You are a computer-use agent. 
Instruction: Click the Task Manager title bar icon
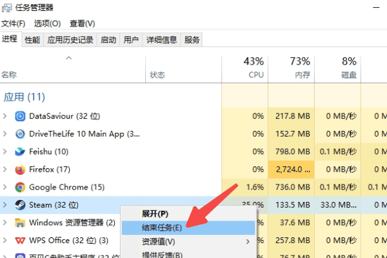(7, 8)
